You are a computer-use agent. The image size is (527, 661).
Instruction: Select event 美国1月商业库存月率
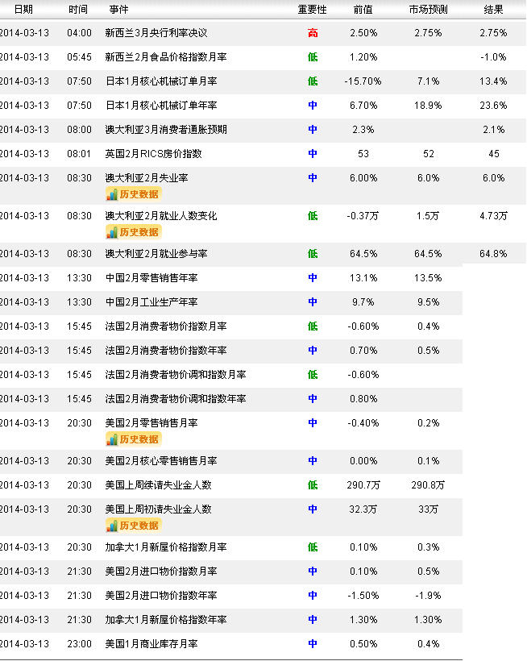point(151,644)
